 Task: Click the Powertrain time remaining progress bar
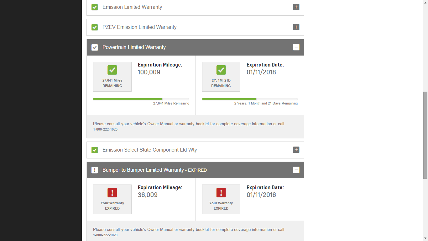coord(250,99)
